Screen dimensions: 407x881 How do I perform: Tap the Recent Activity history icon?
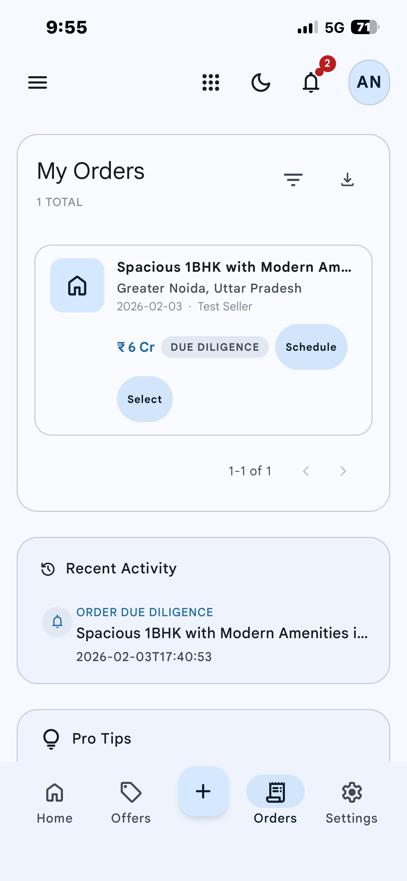pos(48,569)
